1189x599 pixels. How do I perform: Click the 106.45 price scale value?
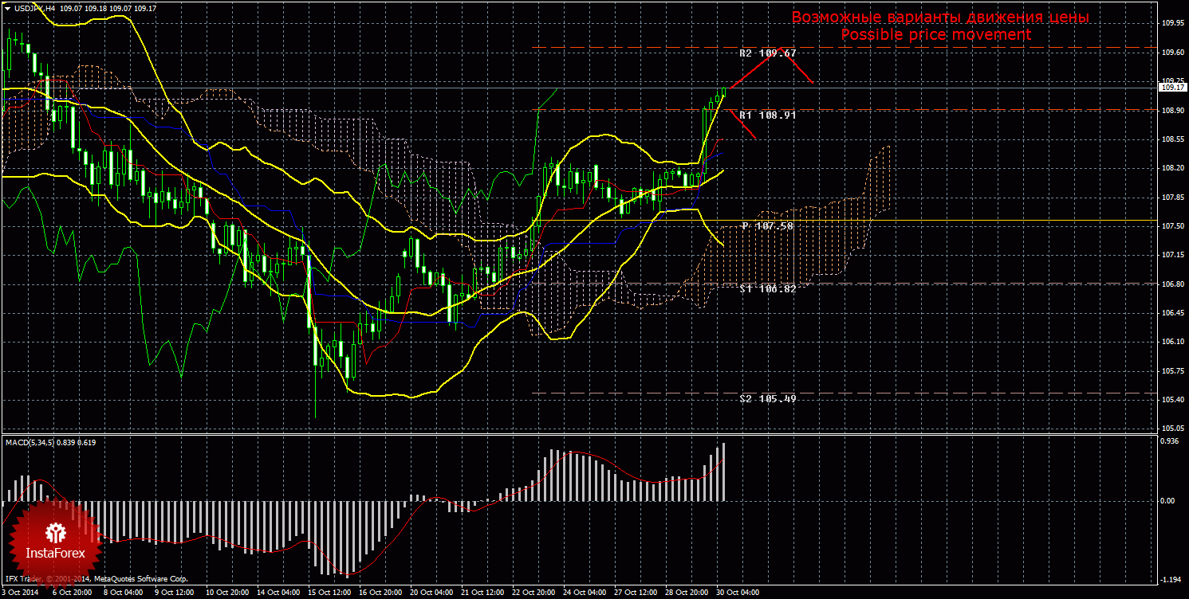[x=1172, y=313]
